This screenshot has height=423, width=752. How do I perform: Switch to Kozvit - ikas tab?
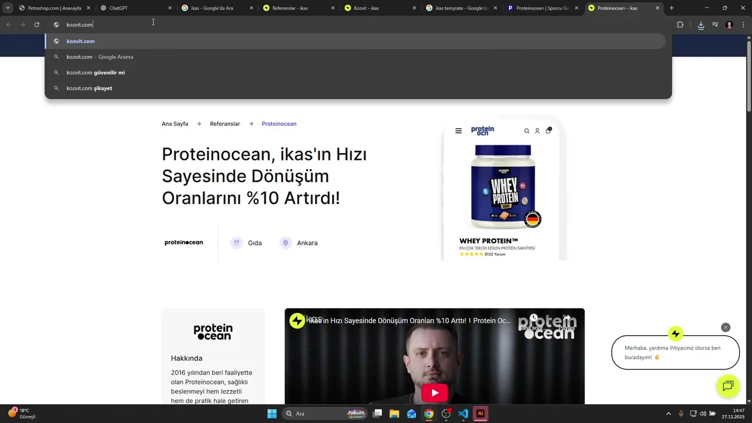point(380,8)
